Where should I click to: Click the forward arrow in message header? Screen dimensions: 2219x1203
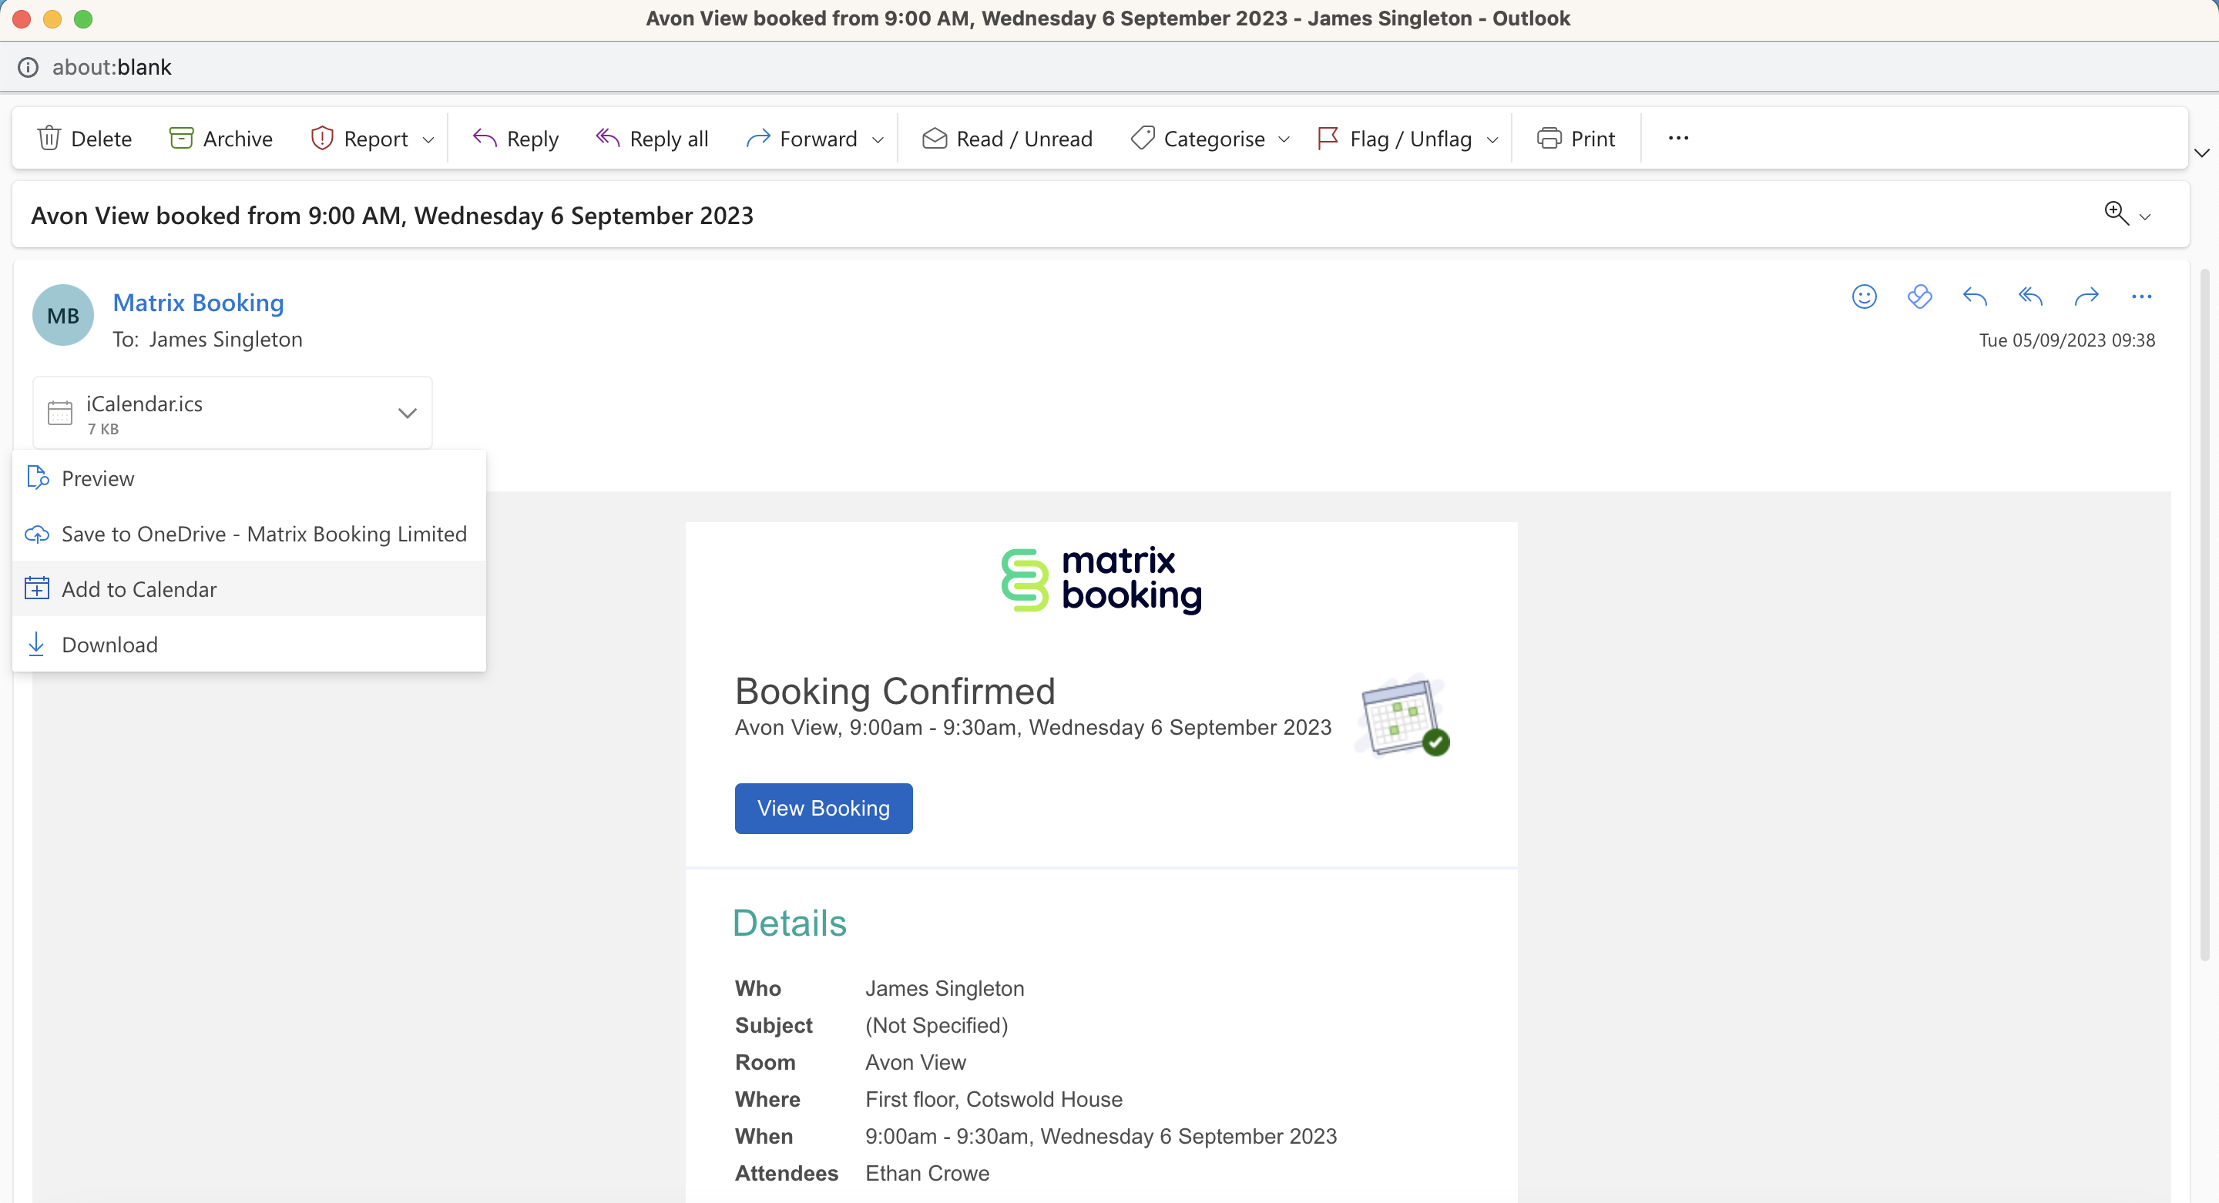point(2086,297)
